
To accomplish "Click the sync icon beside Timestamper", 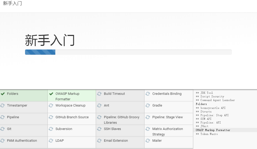I will point(2,105).
